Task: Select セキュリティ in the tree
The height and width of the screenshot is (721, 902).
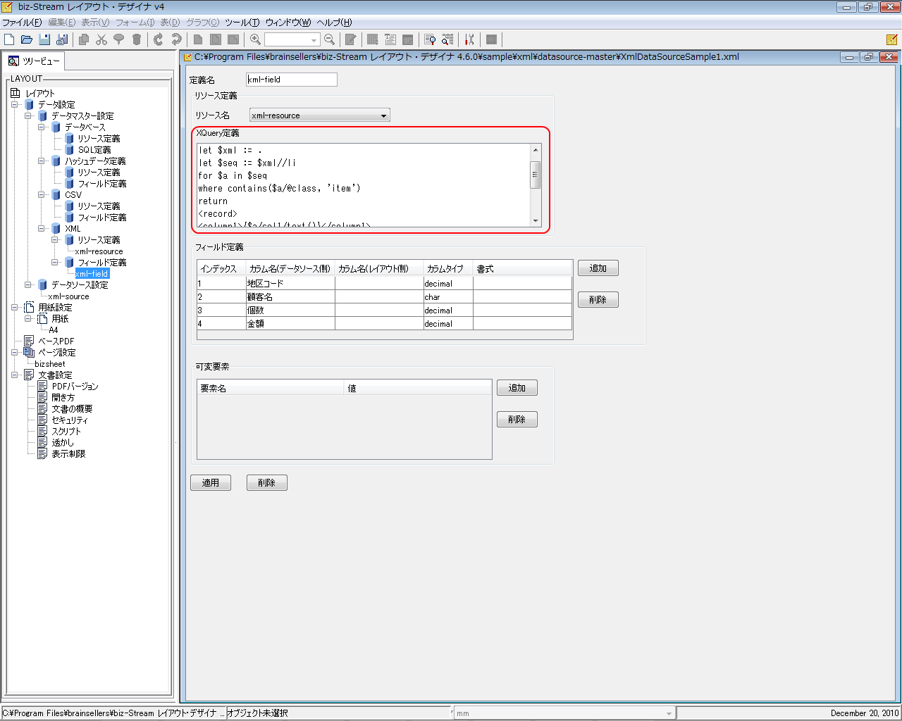Action: 70,420
